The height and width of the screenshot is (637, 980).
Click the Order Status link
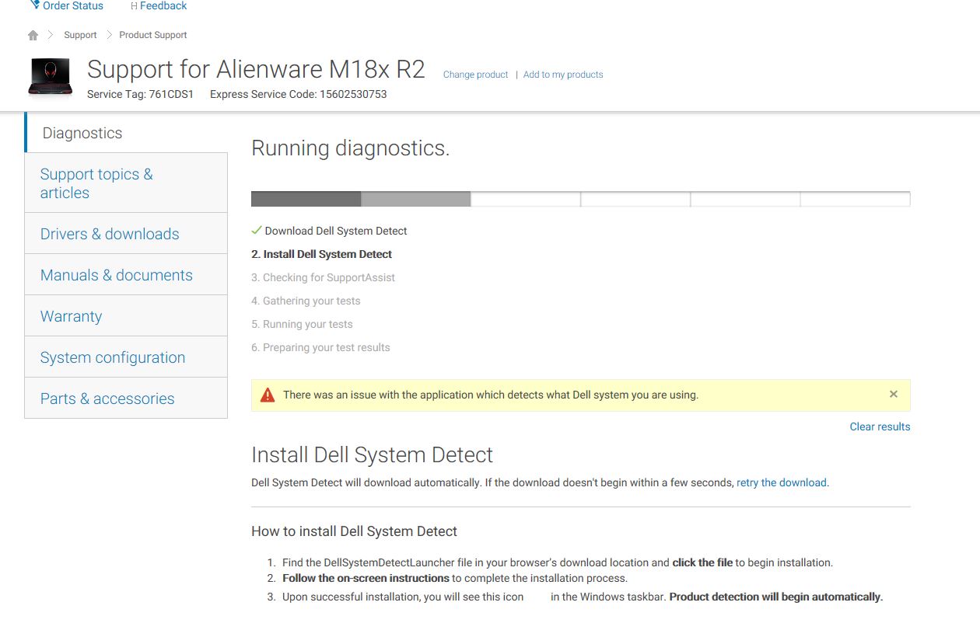click(72, 5)
